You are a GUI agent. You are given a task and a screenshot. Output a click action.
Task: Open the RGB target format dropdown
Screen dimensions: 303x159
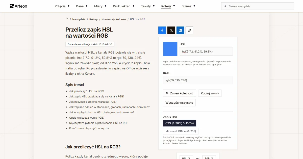click(209, 157)
